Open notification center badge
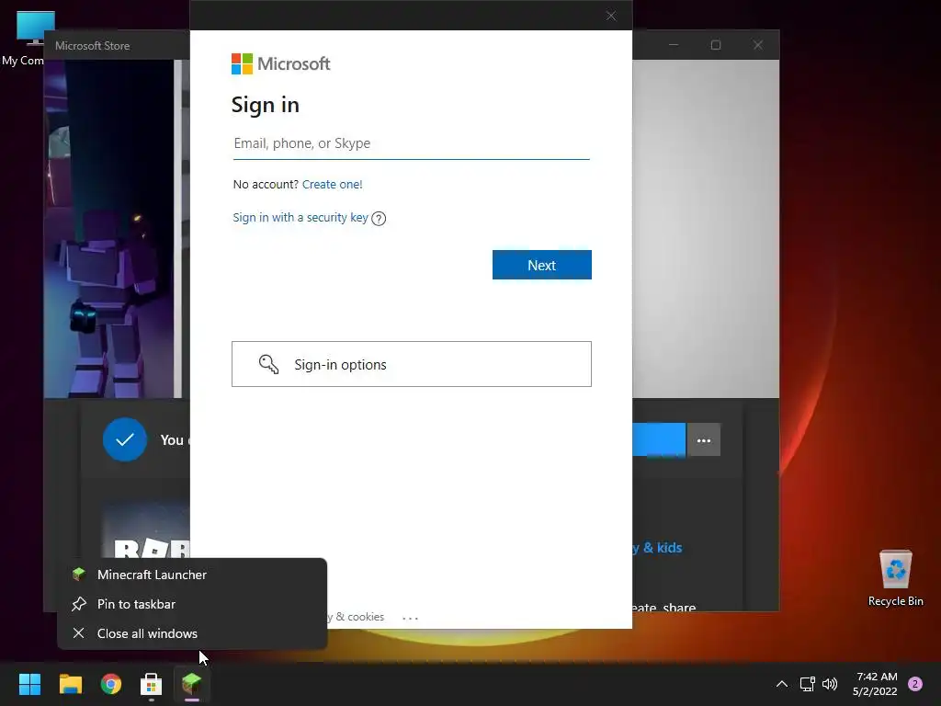 pos(915,684)
